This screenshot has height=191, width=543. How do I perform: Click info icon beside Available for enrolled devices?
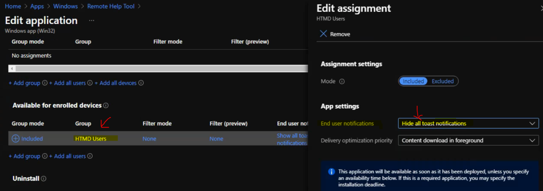click(x=106, y=105)
